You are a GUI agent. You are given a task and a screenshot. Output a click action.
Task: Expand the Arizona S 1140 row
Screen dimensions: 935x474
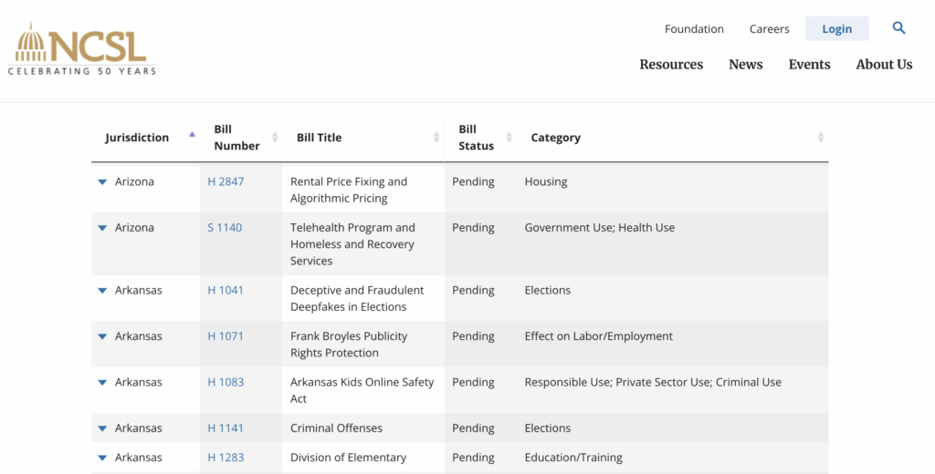[x=102, y=228]
